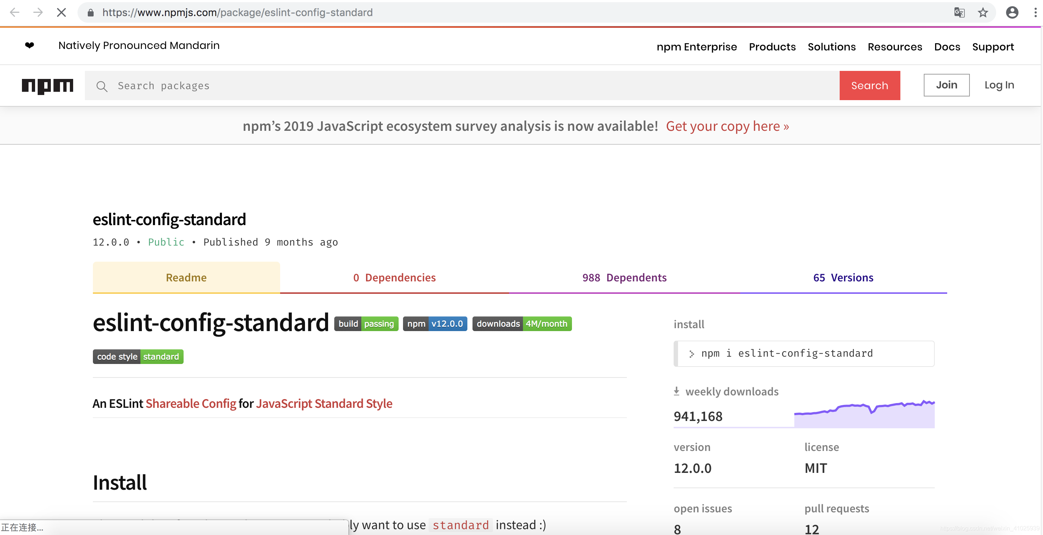Open the npm Enterprise menu

coord(696,47)
